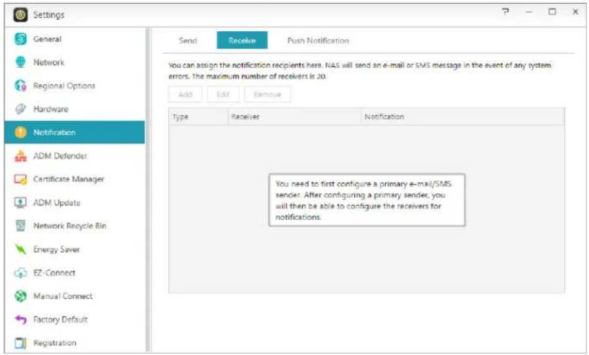
Task: Click the Factory Default arrow icon
Action: (x=21, y=319)
